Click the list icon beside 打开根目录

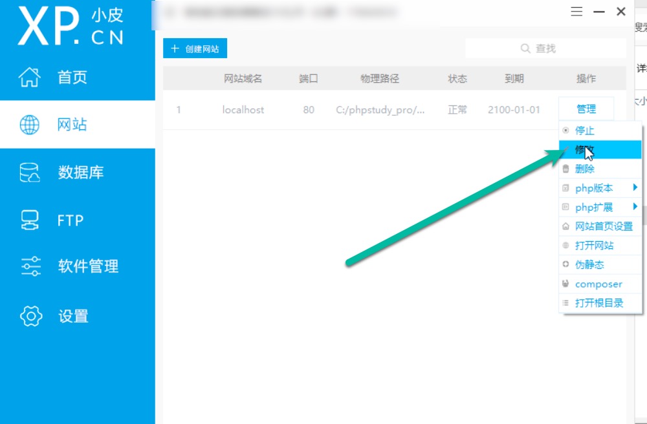(x=565, y=303)
